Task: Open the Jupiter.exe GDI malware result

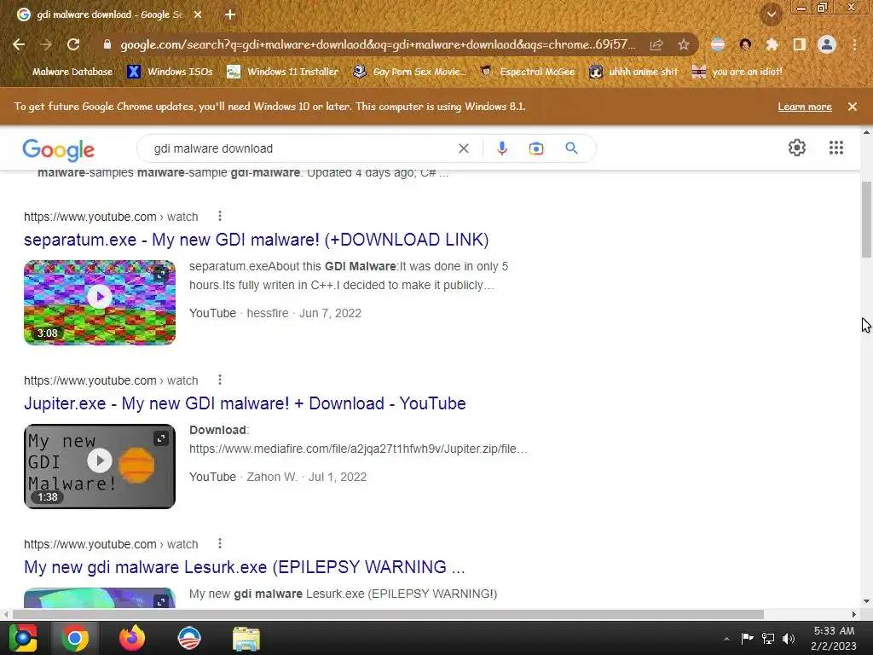Action: [x=245, y=403]
